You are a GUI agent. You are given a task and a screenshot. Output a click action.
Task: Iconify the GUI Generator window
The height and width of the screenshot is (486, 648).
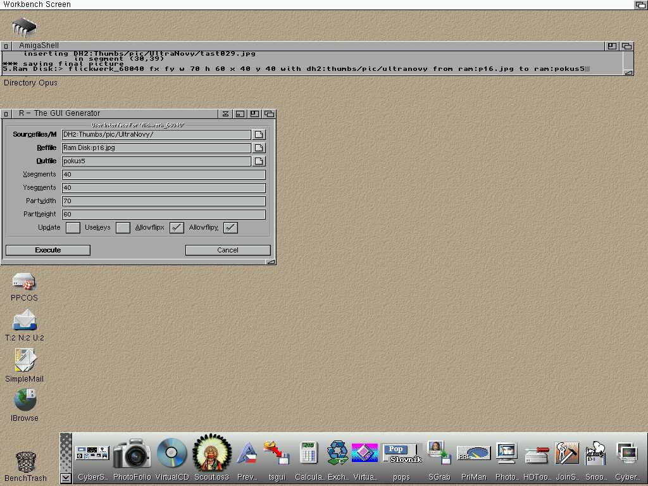[240, 114]
